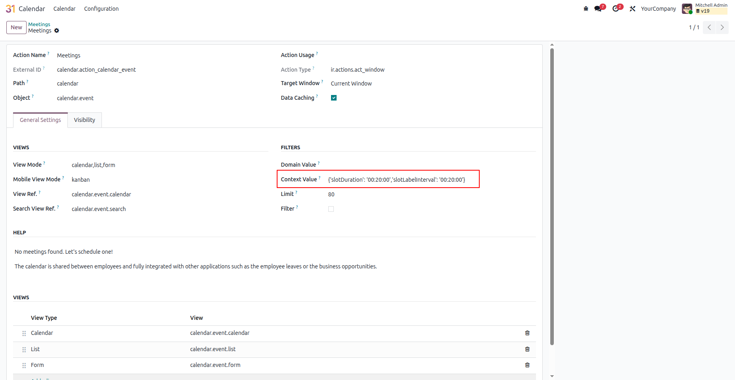This screenshot has width=735, height=380.
Task: Toggle the Data Caching checkbox
Action: tap(334, 98)
